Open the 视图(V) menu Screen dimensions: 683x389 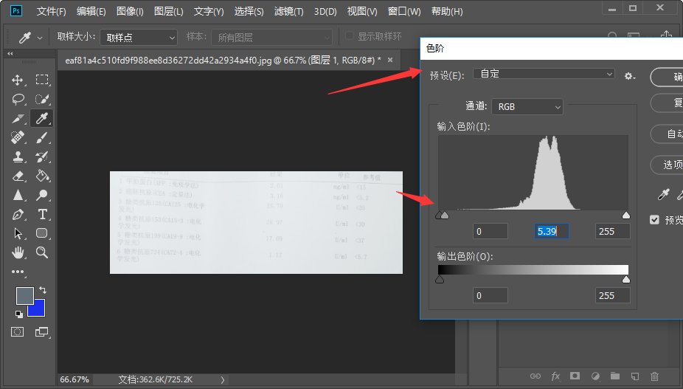(362, 11)
